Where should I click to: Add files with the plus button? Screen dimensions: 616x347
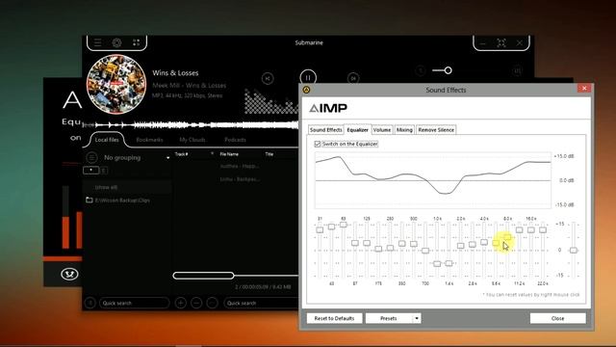181,303
